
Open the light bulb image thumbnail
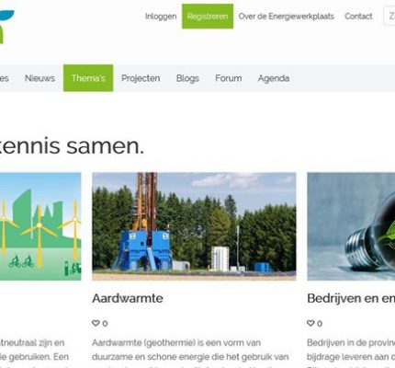point(351,226)
